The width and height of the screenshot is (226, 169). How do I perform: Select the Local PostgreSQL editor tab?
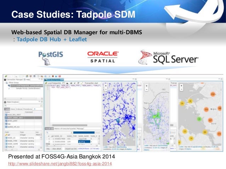pos(54,80)
